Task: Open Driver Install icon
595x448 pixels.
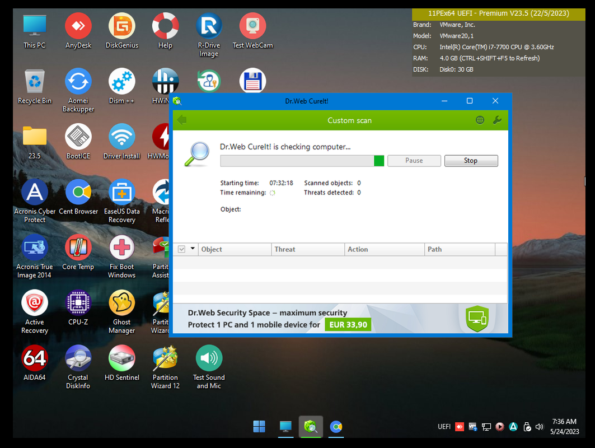Action: [x=122, y=142]
